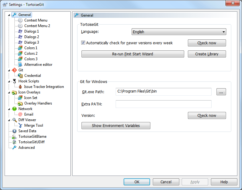Browse for Git.exe path with ellipsis button

pos(221,92)
